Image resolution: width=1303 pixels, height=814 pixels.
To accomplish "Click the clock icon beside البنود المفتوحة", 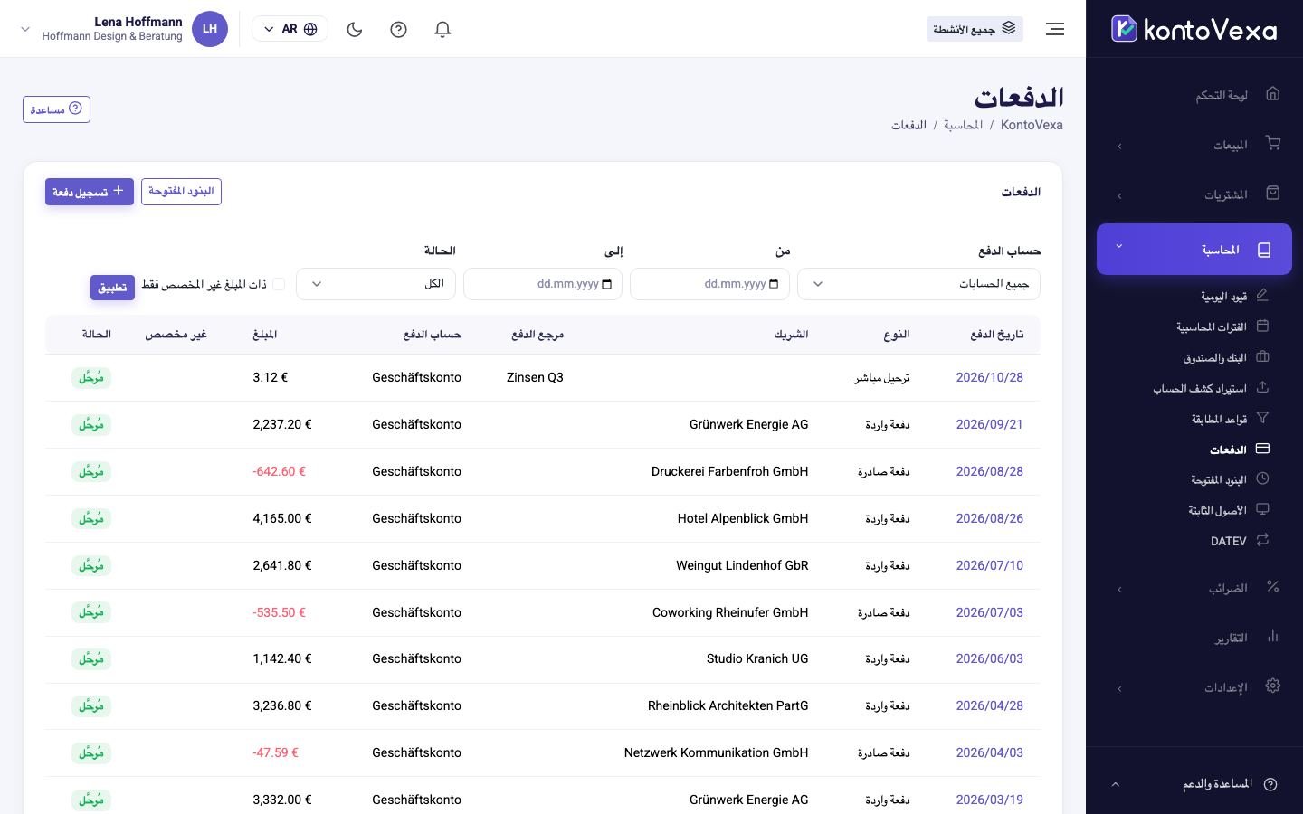I will [x=1262, y=479].
